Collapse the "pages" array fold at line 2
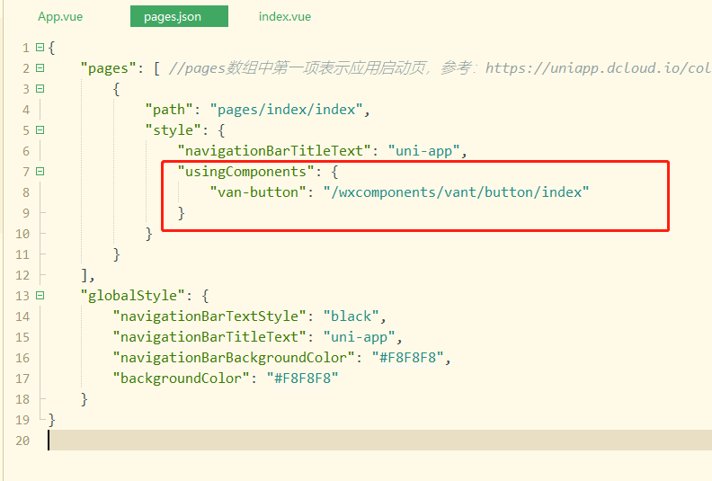 pos(40,68)
